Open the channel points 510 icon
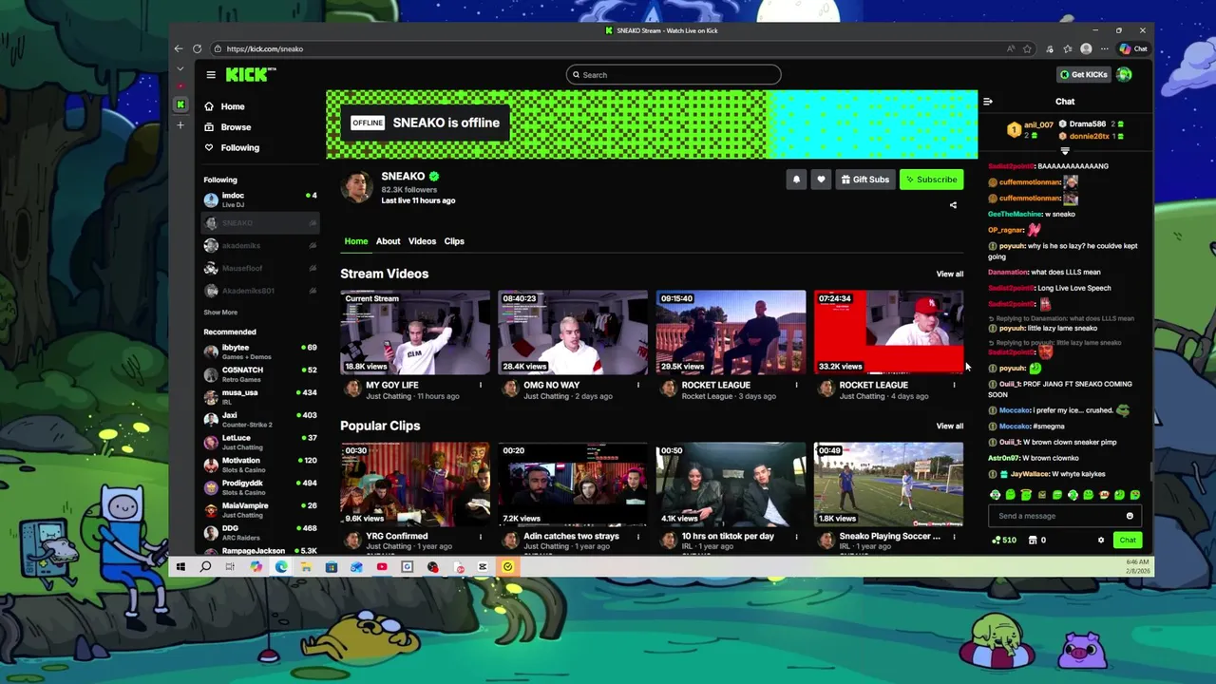The width and height of the screenshot is (1216, 684). (1003, 540)
